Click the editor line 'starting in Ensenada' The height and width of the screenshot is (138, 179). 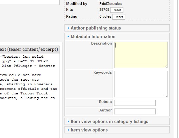point(26,84)
